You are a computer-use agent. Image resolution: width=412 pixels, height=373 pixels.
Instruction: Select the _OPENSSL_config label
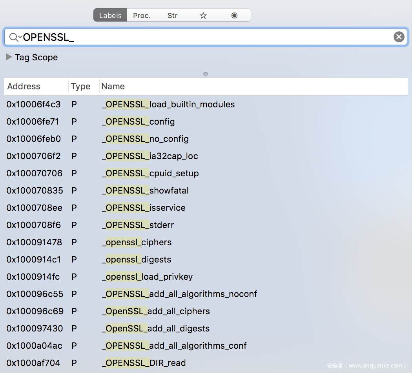click(x=139, y=122)
